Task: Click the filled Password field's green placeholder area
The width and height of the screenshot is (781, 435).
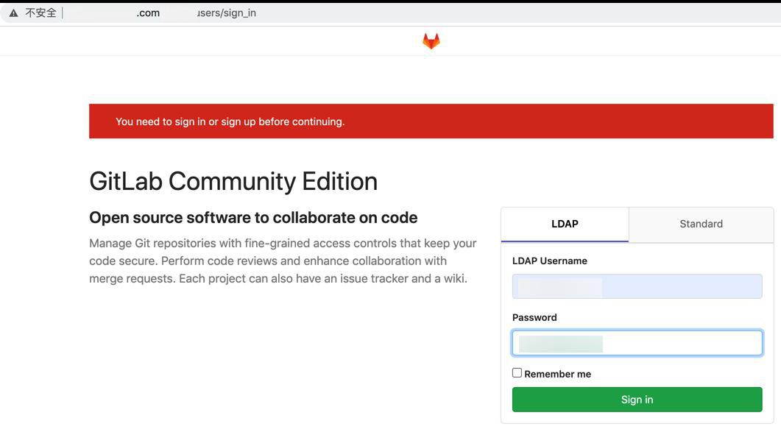Action: click(x=559, y=342)
